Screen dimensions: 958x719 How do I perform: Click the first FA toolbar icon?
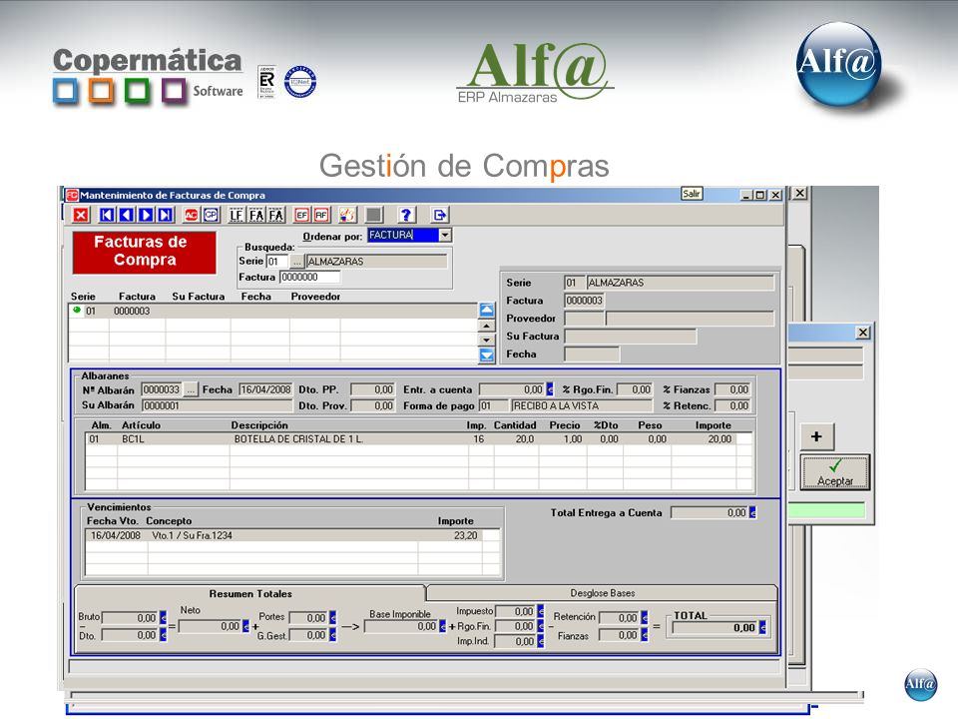[256, 215]
